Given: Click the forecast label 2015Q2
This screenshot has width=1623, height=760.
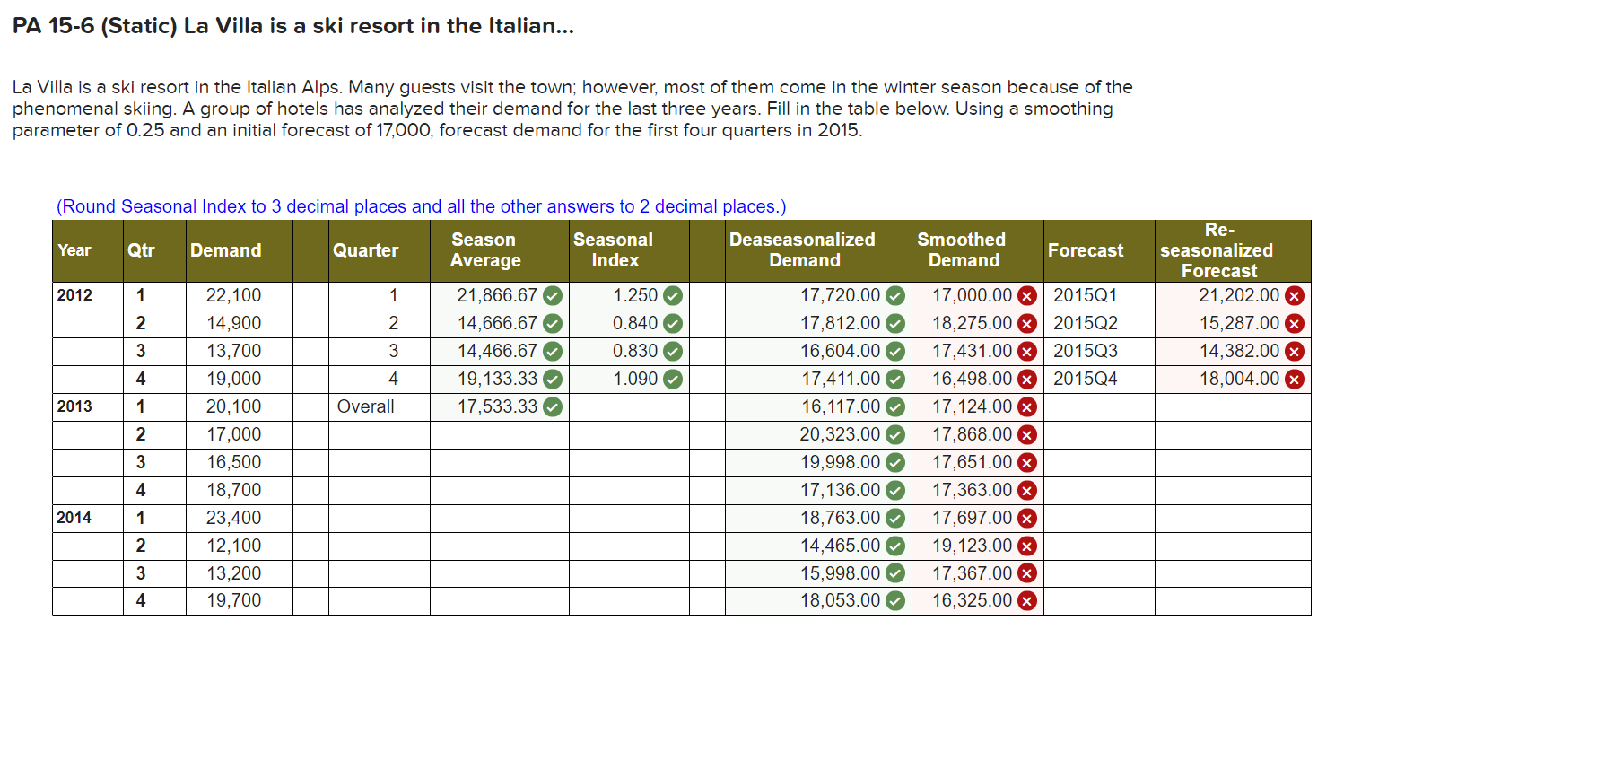Looking at the screenshot, I should (1085, 323).
